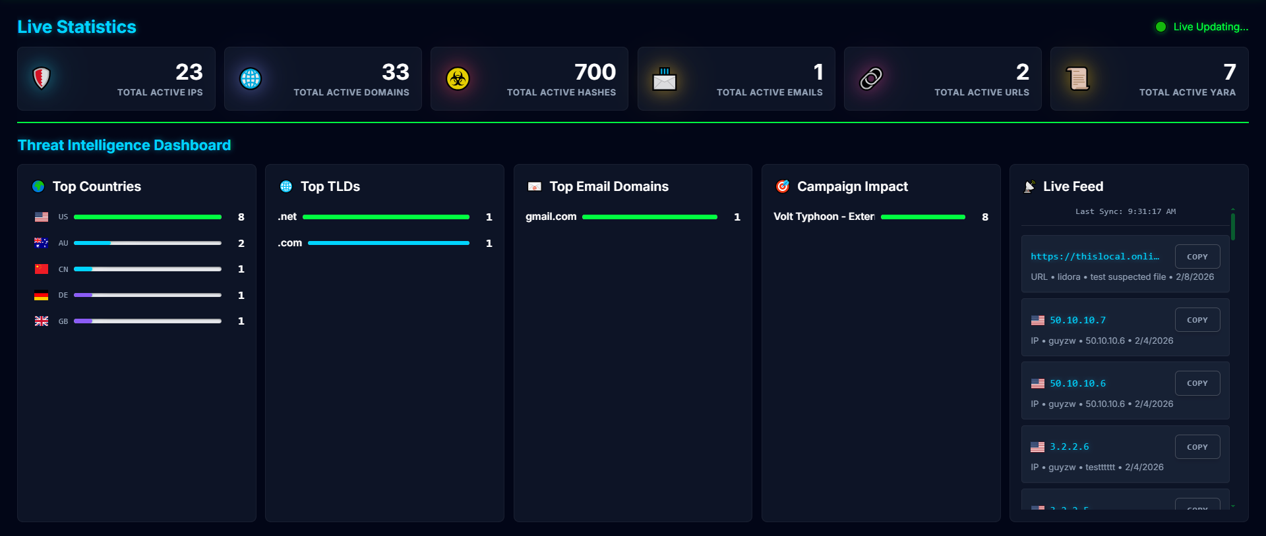Click the scroll icon for Total Active YARA
The height and width of the screenshot is (536, 1266).
(x=1077, y=78)
